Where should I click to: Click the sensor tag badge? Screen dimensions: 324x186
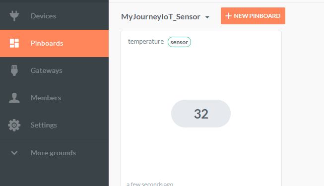179,42
